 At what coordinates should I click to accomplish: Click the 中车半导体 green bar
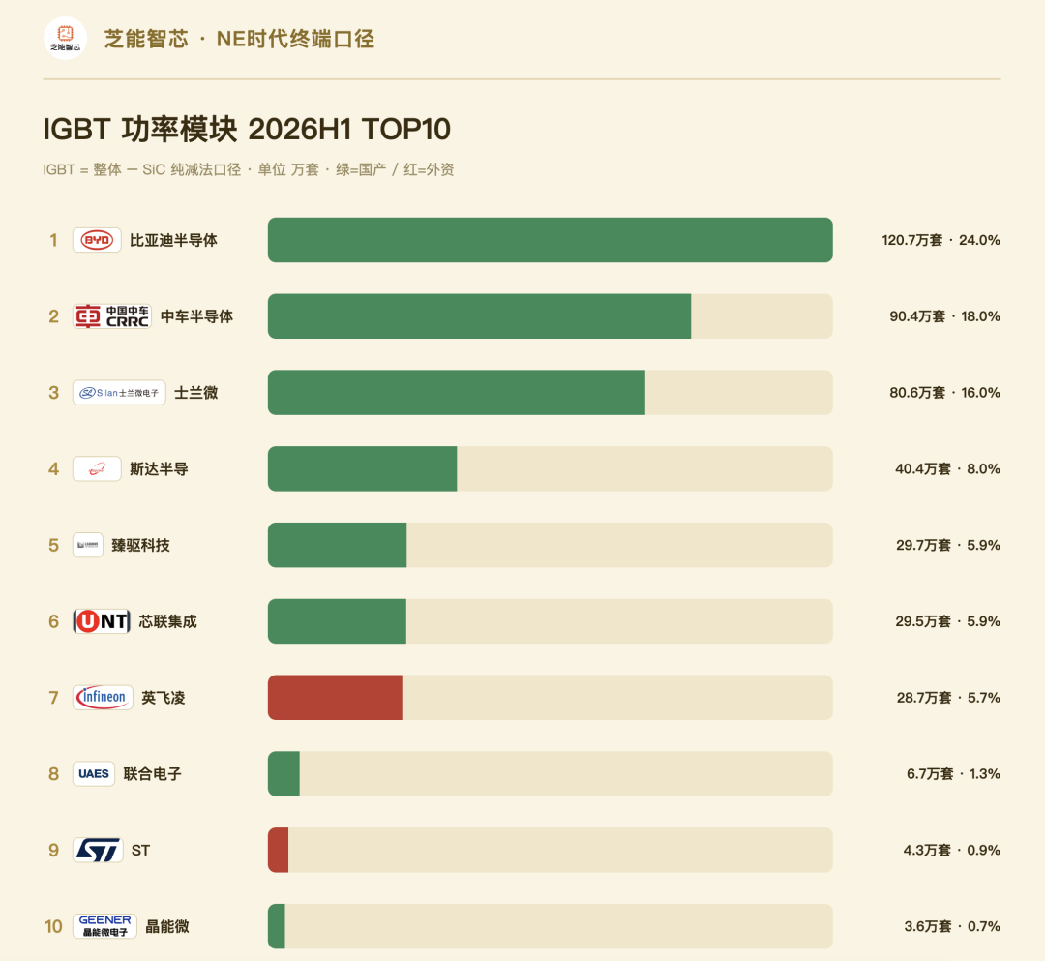tap(479, 316)
